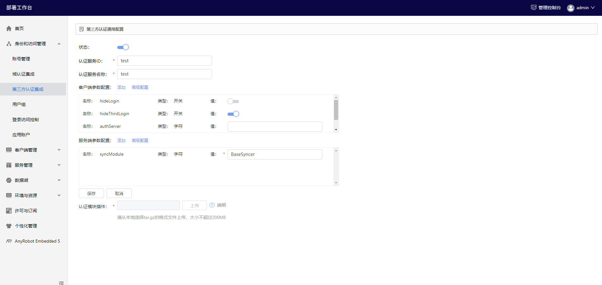Viewport: 602px width, 285px height.
Task: Expand the 服务管理 menu chevron
Action: [59, 165]
